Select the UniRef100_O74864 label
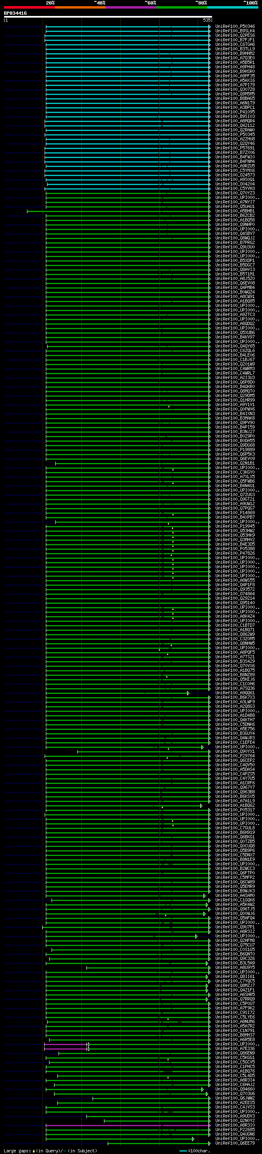 (x=235, y=594)
